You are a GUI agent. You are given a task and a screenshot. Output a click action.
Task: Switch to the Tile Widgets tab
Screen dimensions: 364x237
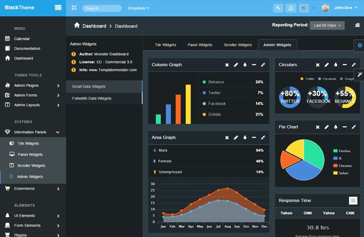(x=165, y=45)
